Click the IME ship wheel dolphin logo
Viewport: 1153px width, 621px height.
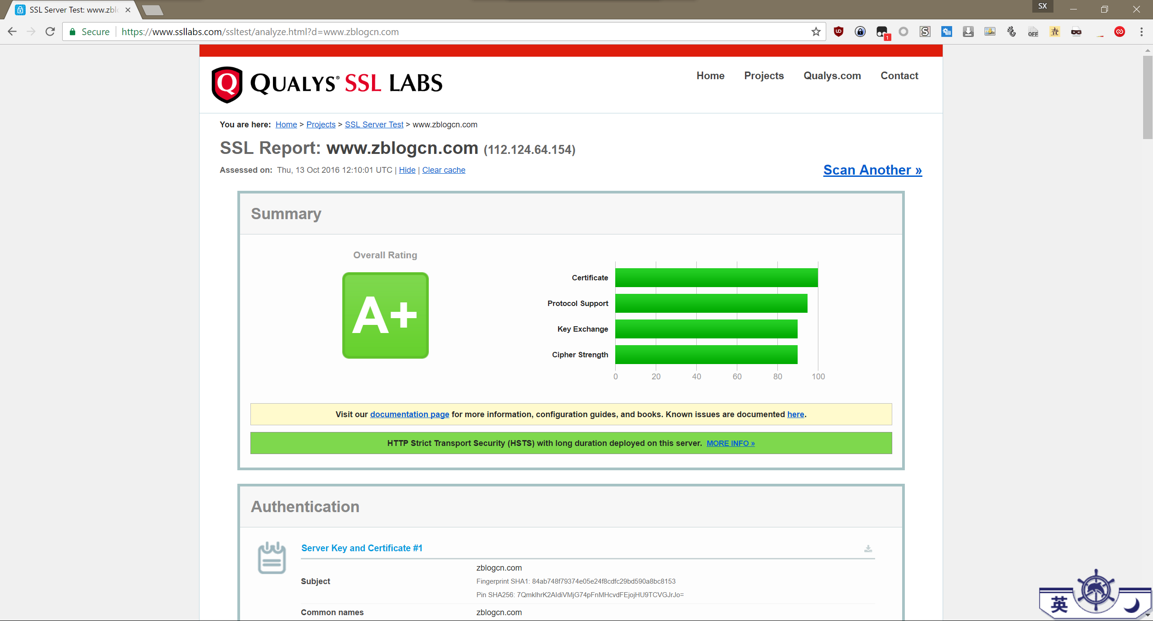[1096, 590]
